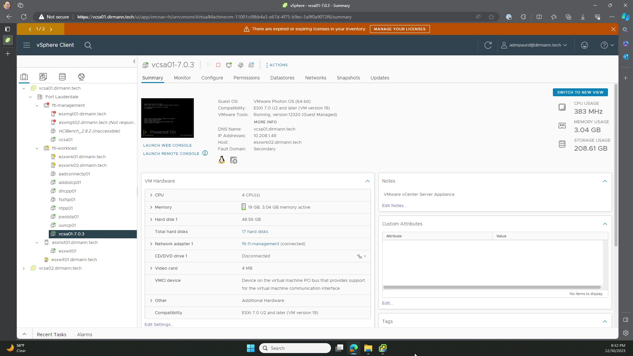This screenshot has width=633, height=356.
Task: Switch to the Configure tab
Action: 212,78
